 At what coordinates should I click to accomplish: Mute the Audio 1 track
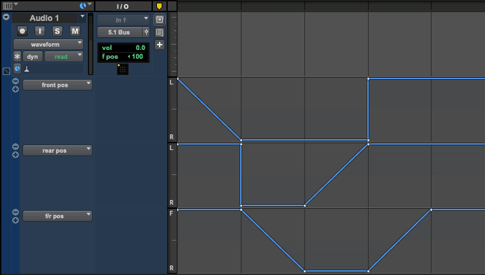pos(75,30)
